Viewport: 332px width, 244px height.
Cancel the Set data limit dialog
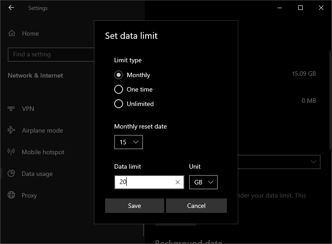click(x=196, y=206)
